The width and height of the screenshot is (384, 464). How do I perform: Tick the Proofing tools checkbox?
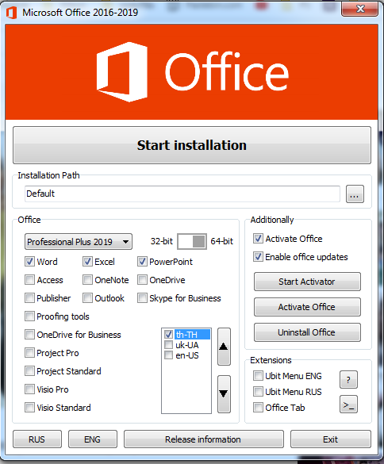tap(29, 316)
